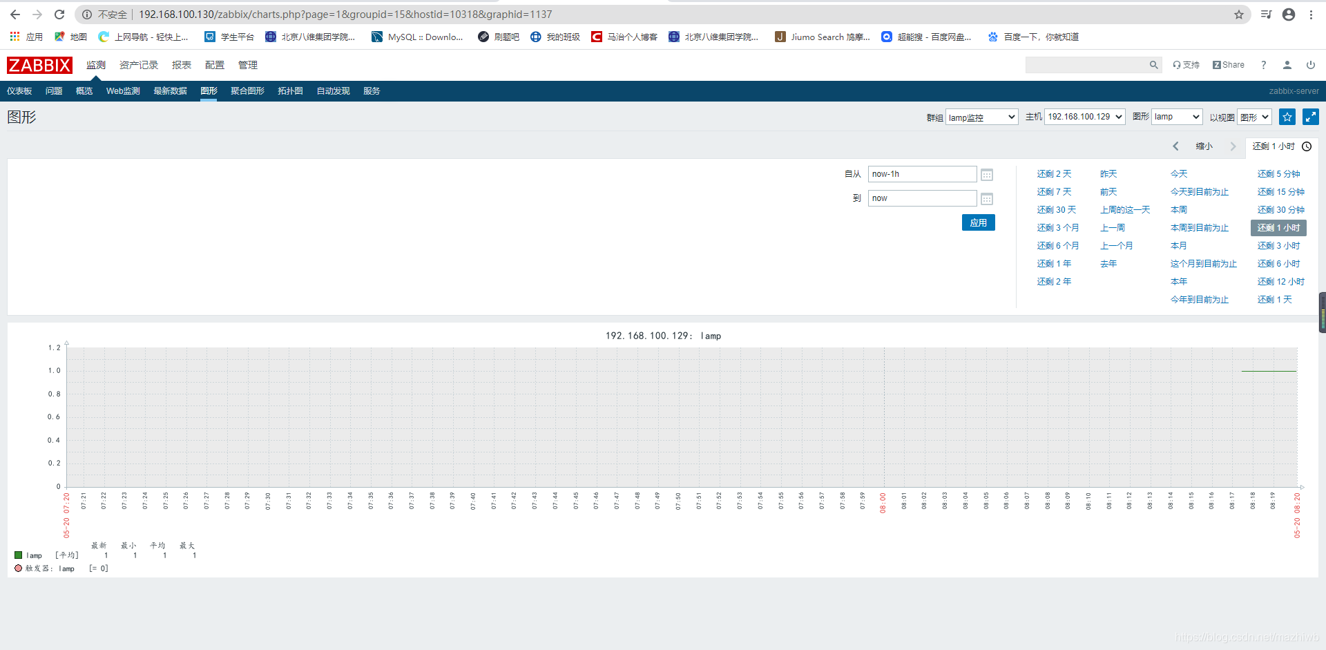Open the MySQL Download bookmark
Screen dimensions: 1326x650
(x=417, y=37)
